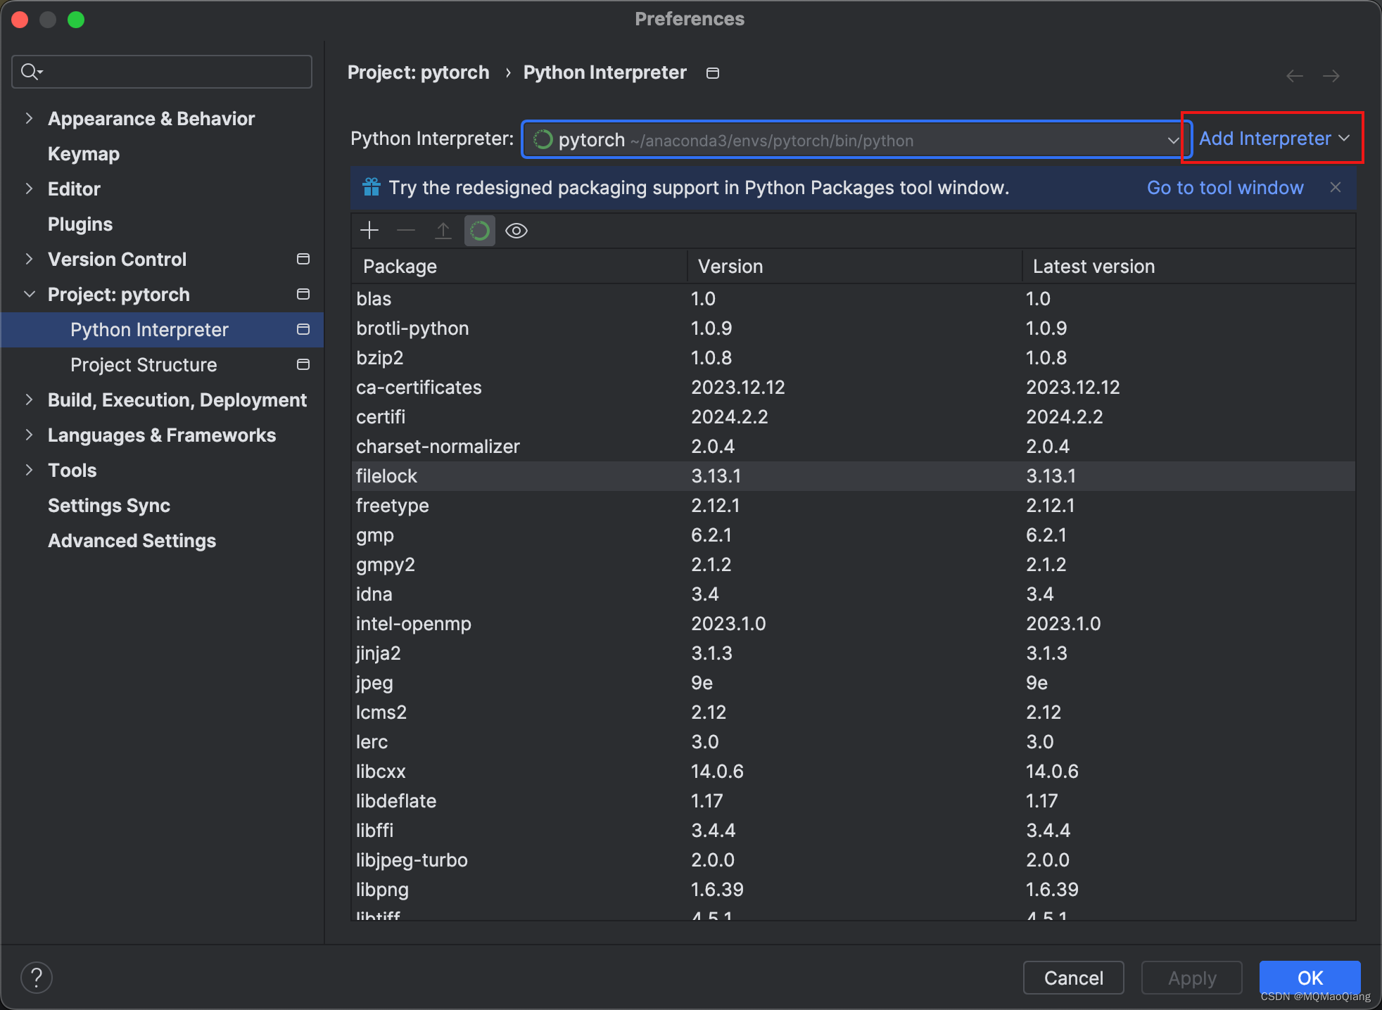The height and width of the screenshot is (1010, 1382).
Task: Select the idna package row
Action: (x=854, y=594)
